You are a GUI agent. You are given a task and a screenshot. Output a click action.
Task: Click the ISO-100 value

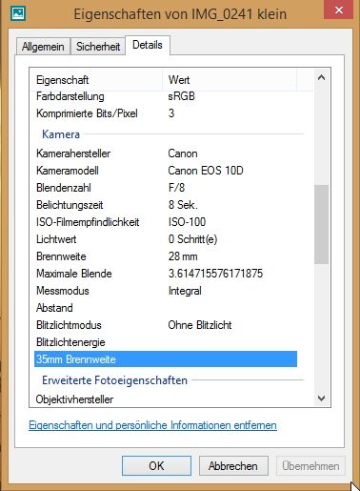[x=187, y=222]
